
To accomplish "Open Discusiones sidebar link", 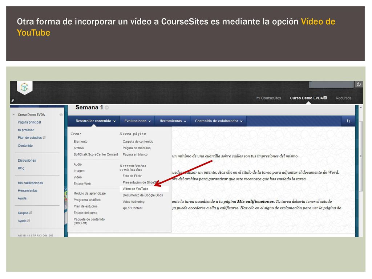I will (x=27, y=160).
